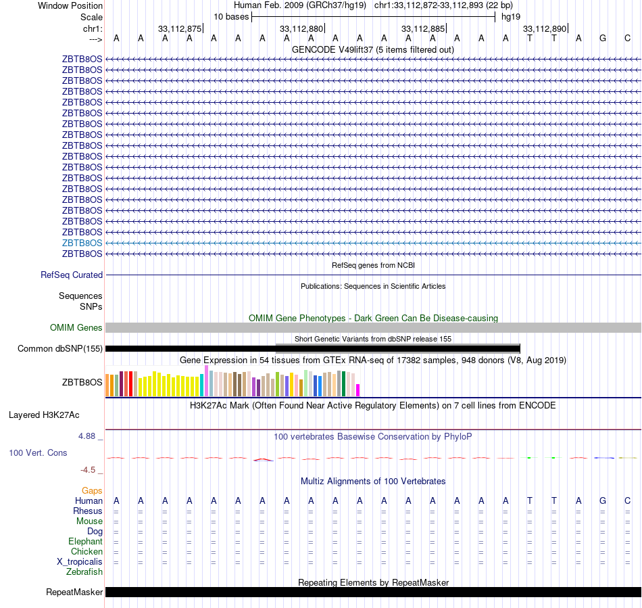The height and width of the screenshot is (608, 642).
Task: Click the hg19 text beside the scale bar
Action: [x=511, y=17]
